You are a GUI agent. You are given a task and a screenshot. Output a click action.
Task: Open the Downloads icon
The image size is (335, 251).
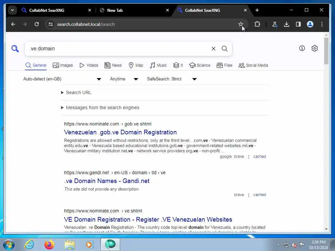(x=287, y=24)
